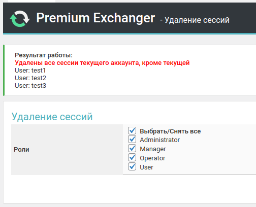This screenshot has height=207, width=256.
Task: Click the Premium Exchanger green arrows logo
Action: click(x=20, y=19)
